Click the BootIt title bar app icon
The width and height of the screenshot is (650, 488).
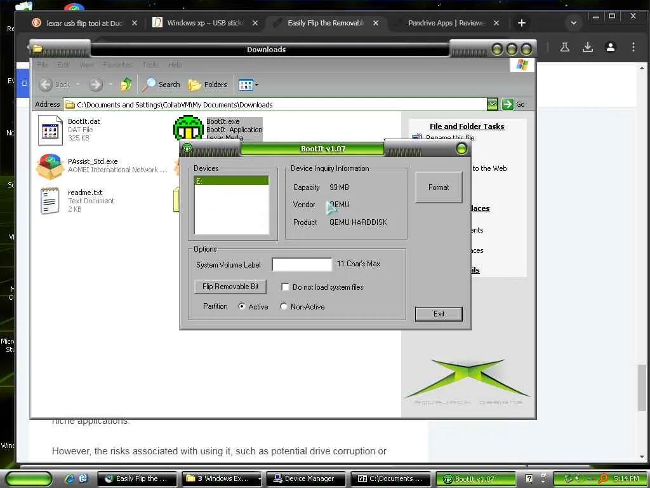[187, 147]
